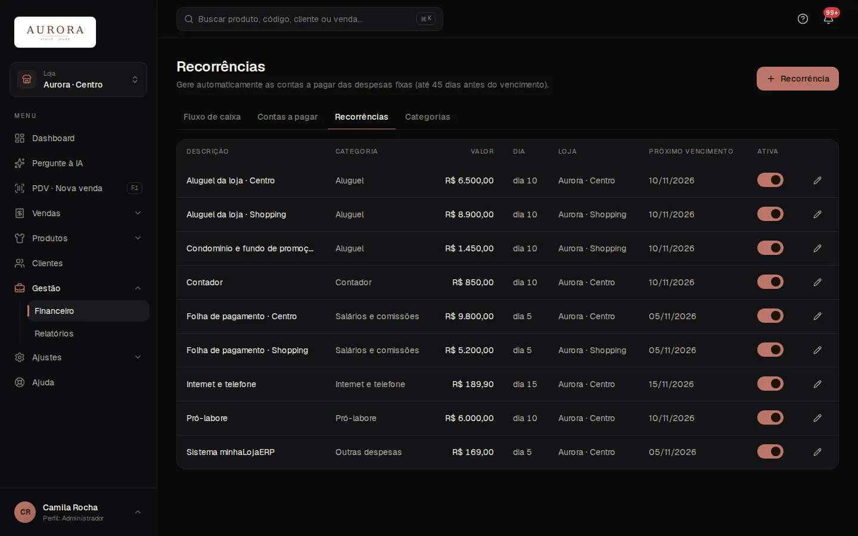
Task: Toggle the Pró-labore active switch
Action: tap(770, 417)
